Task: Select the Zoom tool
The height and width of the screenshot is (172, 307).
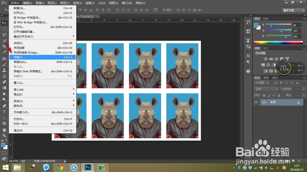Action: click(x=4, y=136)
